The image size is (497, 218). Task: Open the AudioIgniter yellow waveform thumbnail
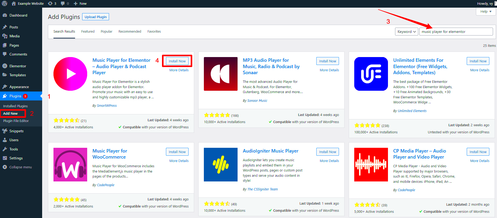click(x=221, y=165)
